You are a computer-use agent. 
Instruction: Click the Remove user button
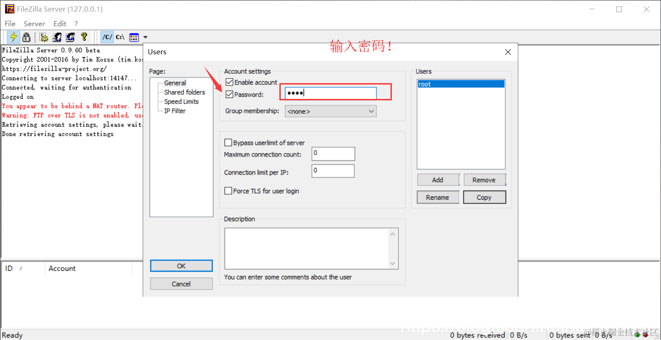[x=484, y=180]
